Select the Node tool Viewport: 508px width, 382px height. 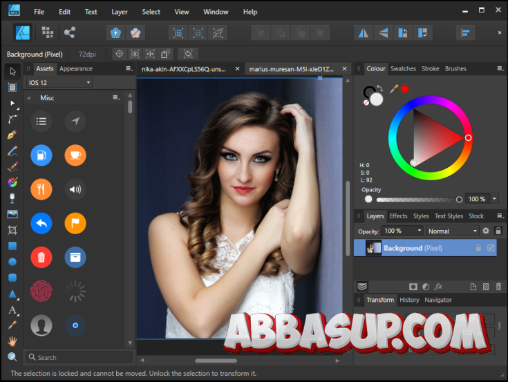[x=12, y=103]
